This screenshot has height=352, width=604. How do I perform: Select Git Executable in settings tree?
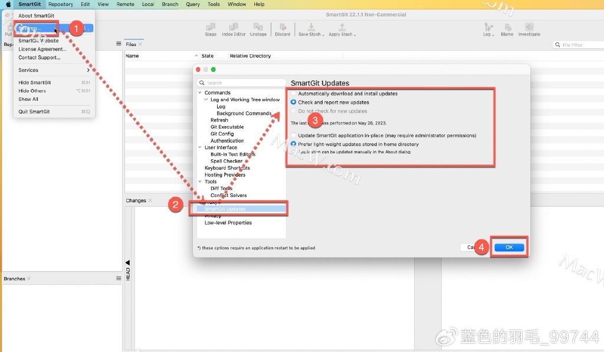pyautogui.click(x=227, y=127)
